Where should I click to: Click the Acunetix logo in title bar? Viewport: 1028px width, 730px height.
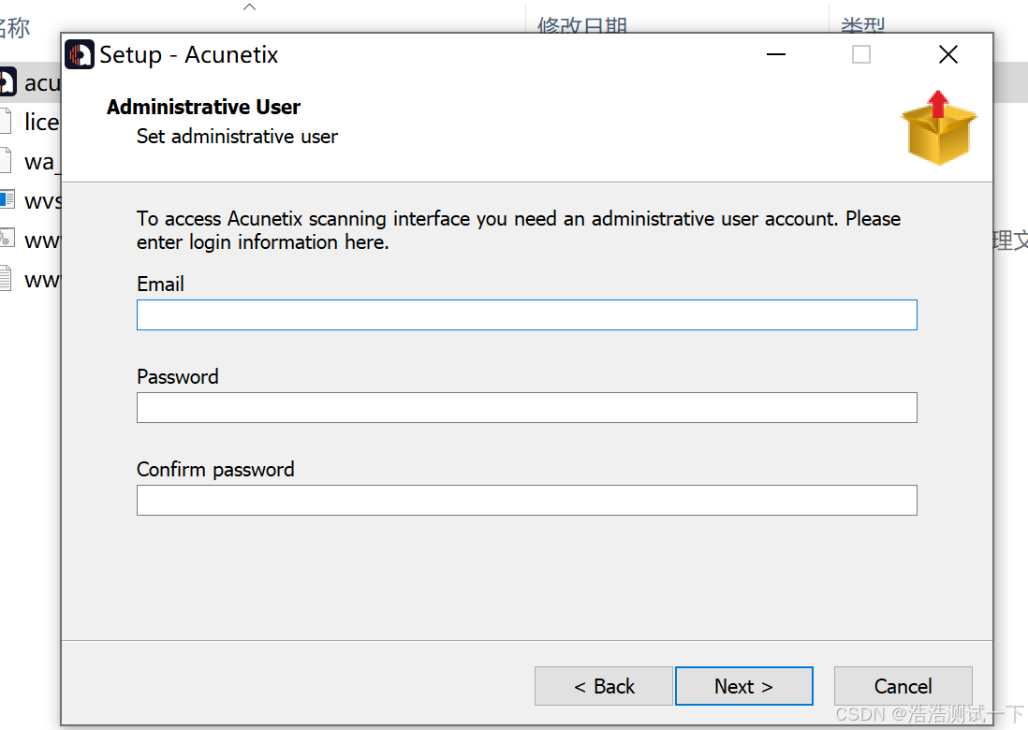click(x=80, y=54)
